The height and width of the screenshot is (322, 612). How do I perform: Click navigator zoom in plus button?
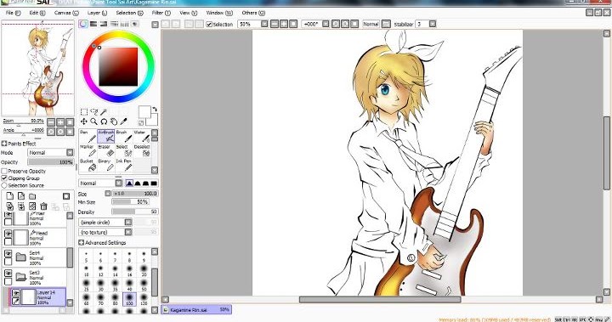click(60, 122)
